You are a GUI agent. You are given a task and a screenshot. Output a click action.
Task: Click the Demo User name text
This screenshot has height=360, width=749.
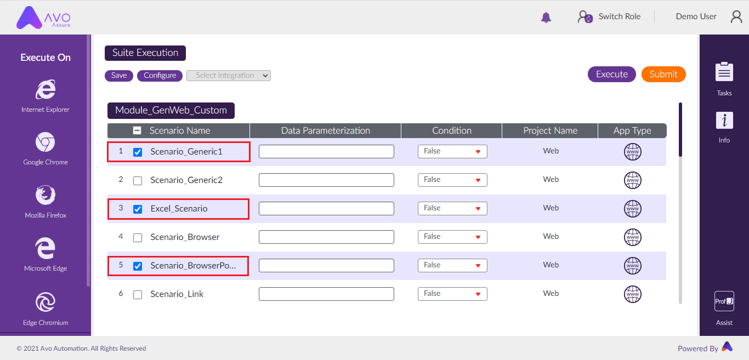(696, 16)
